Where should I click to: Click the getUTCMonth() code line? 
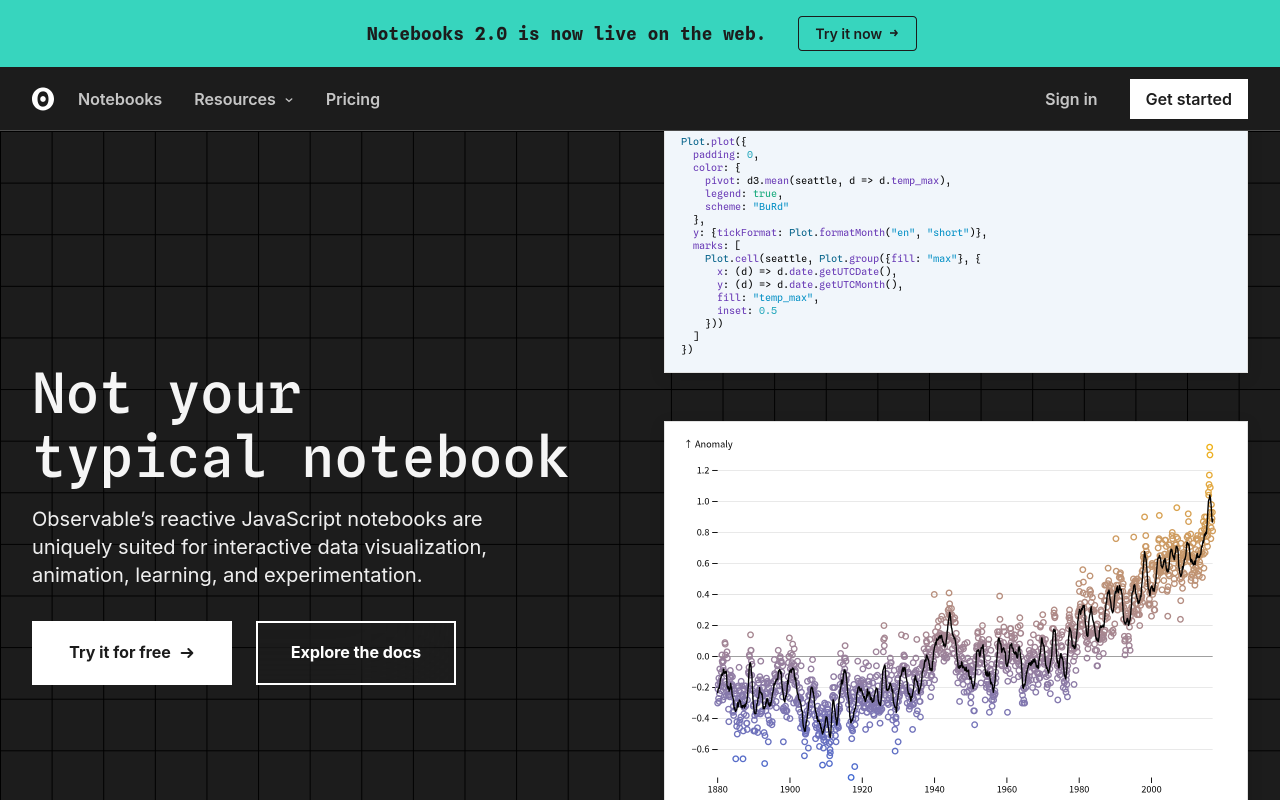tap(810, 284)
